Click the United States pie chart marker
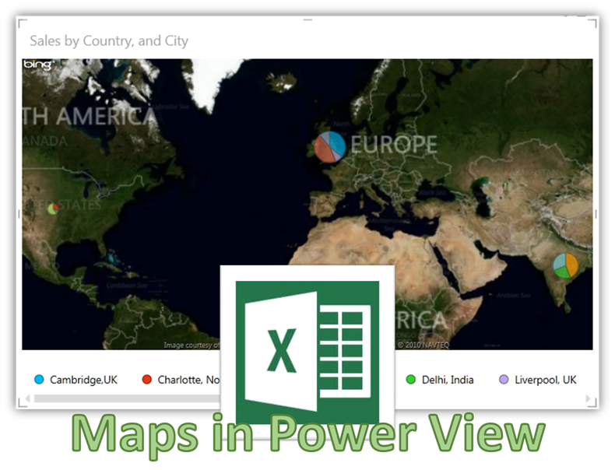The height and width of the screenshot is (470, 615). pyautogui.click(x=54, y=209)
